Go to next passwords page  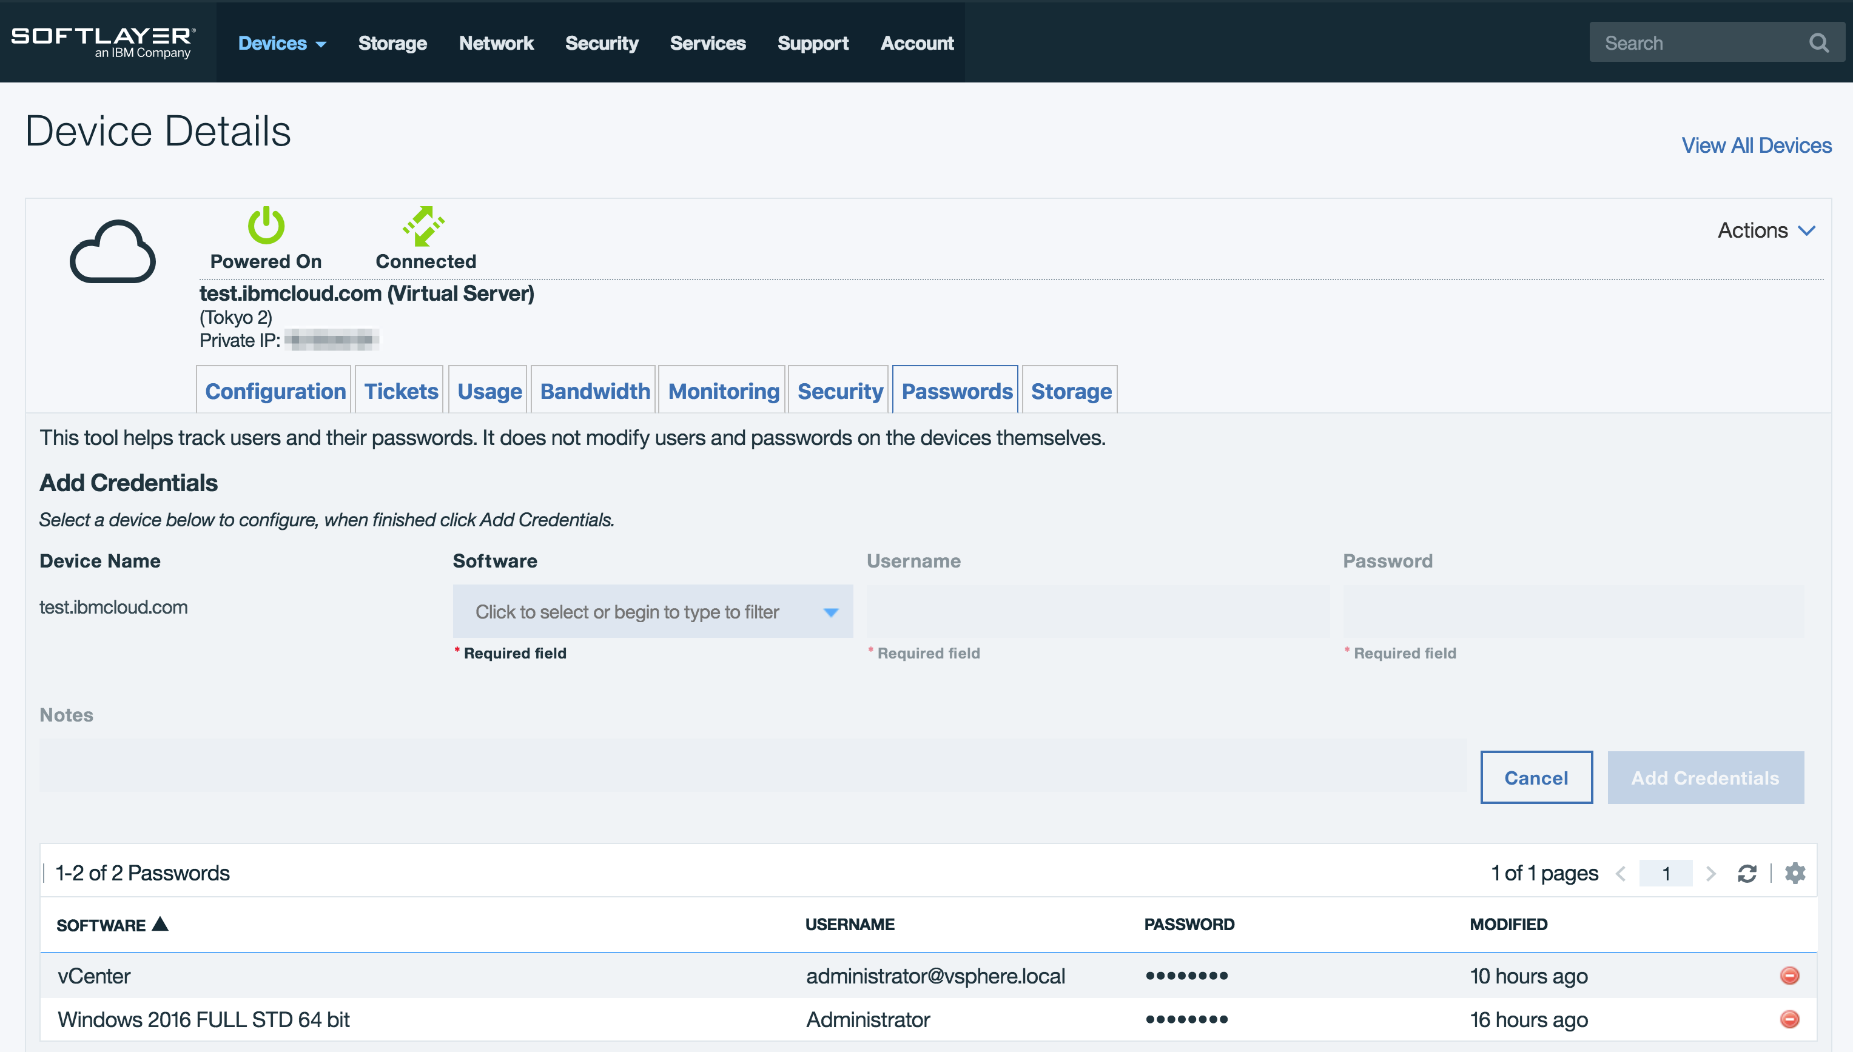pos(1710,874)
